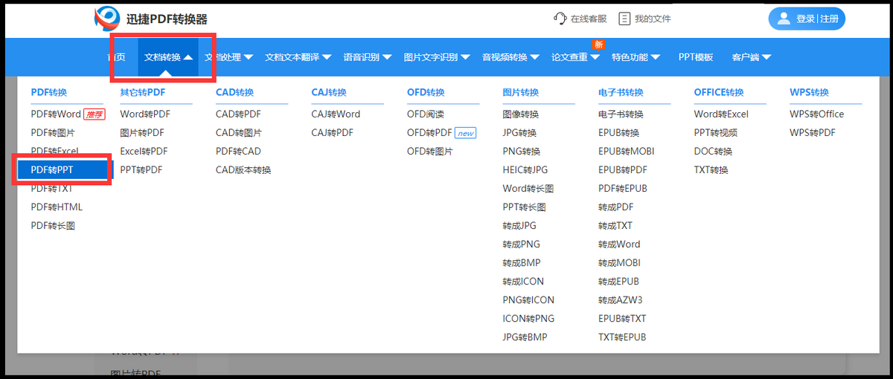Click the PDF转换 column heading
This screenshot has height=379, width=893.
click(x=49, y=93)
